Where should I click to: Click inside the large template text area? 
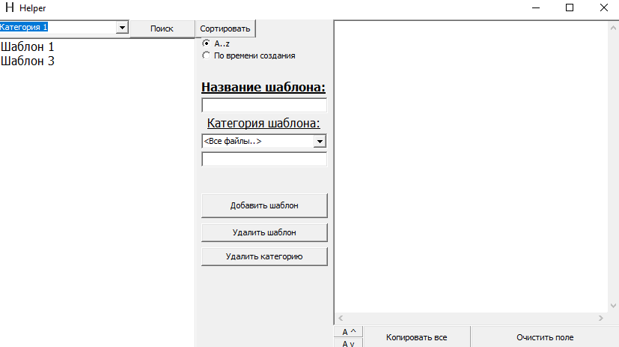click(x=471, y=166)
